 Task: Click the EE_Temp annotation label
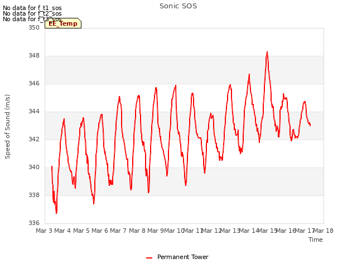coord(63,23)
